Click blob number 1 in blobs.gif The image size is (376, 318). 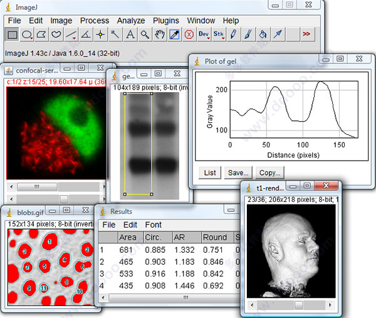click(50, 241)
